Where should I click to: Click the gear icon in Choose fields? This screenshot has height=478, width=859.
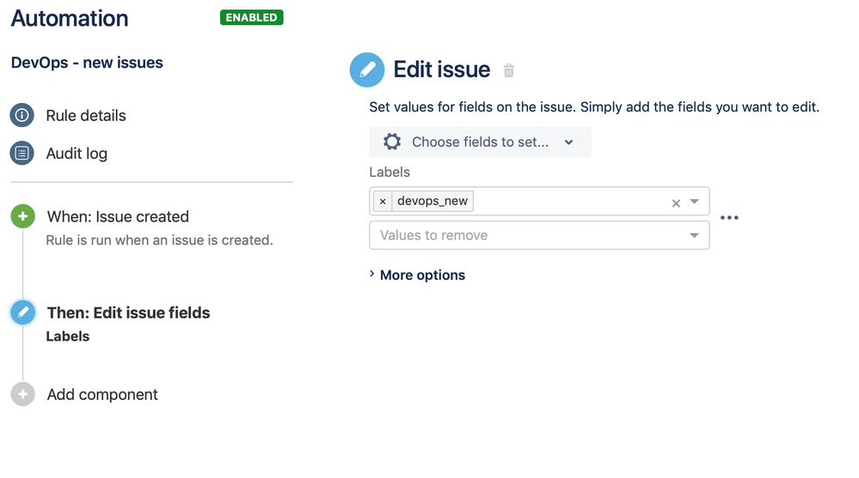[x=392, y=142]
